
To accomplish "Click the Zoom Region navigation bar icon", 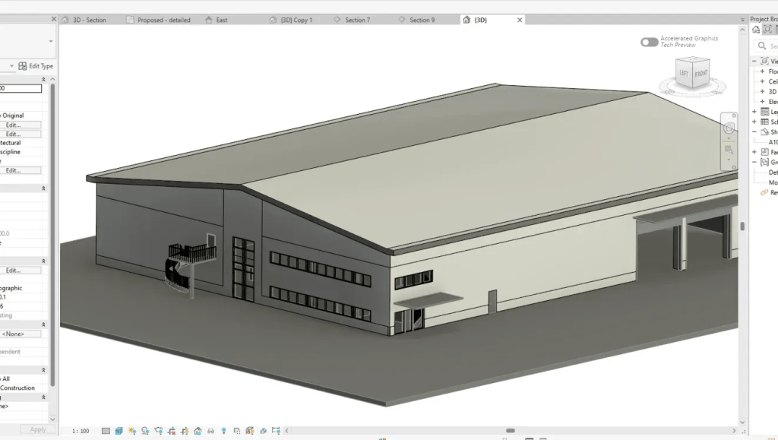I will [729, 149].
